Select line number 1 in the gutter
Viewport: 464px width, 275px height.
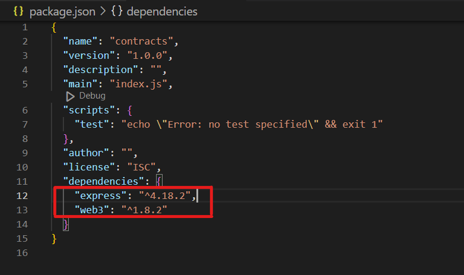point(24,28)
